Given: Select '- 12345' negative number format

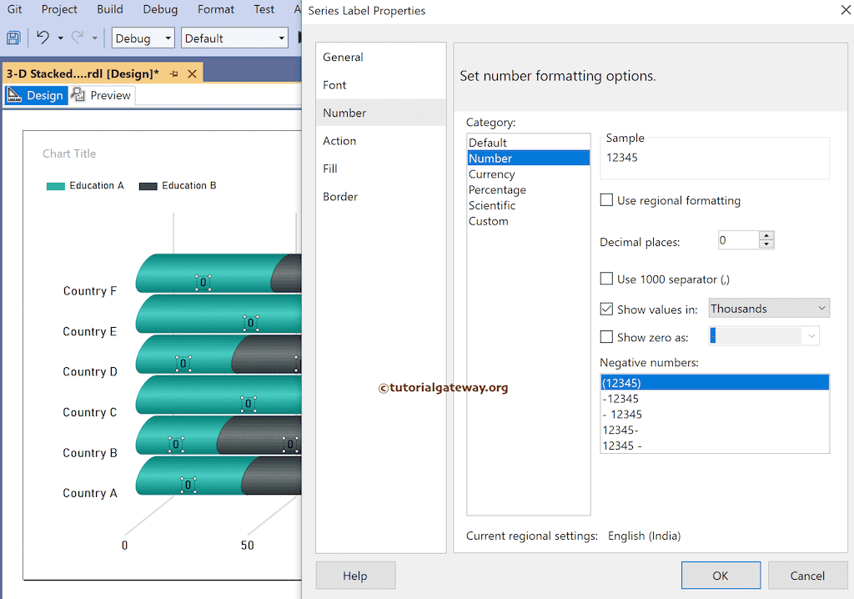Looking at the screenshot, I should [715, 415].
